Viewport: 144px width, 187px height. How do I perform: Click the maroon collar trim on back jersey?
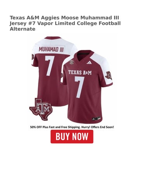[52, 38]
